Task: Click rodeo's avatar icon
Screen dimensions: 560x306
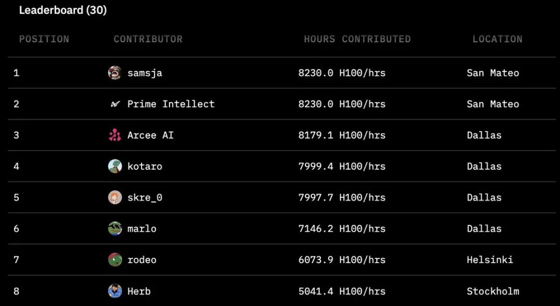Action: coord(115,259)
